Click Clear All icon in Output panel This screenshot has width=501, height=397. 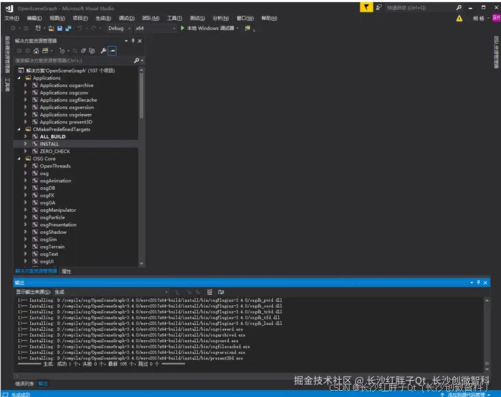tap(209, 292)
